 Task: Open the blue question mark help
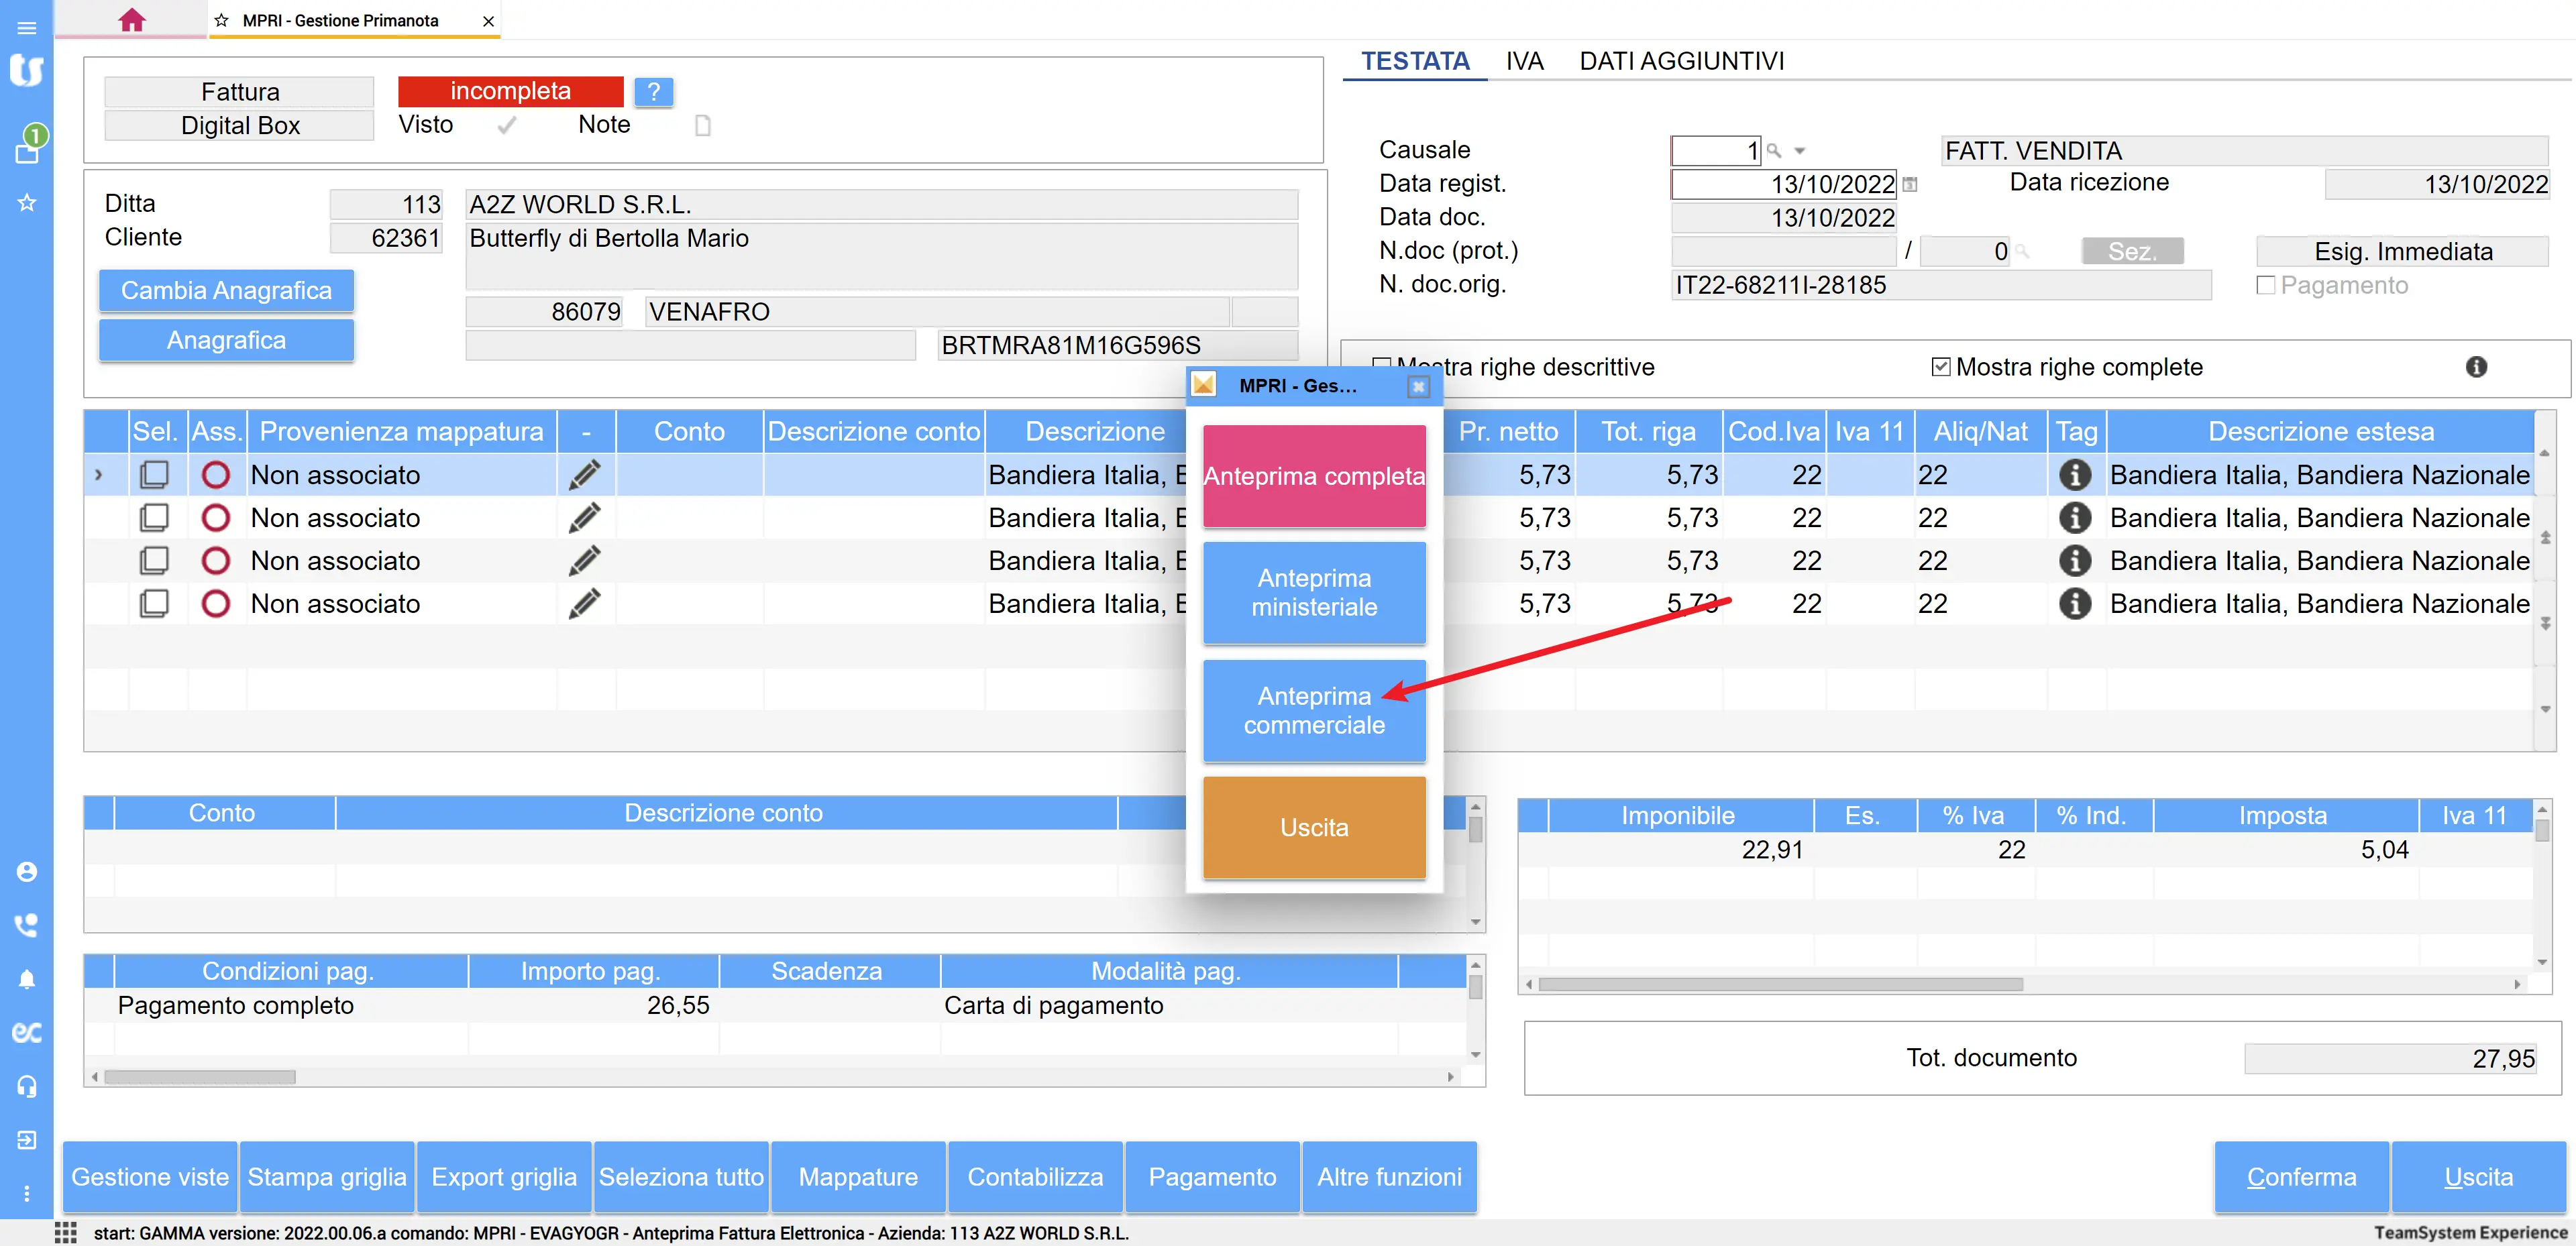[x=653, y=92]
